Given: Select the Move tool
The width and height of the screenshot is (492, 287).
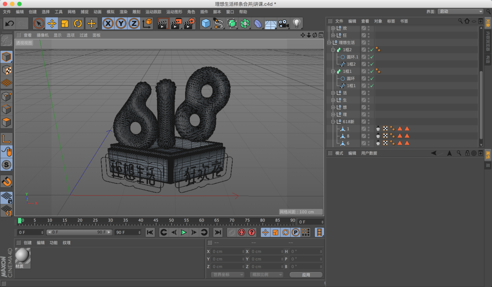Looking at the screenshot, I should (52, 23).
